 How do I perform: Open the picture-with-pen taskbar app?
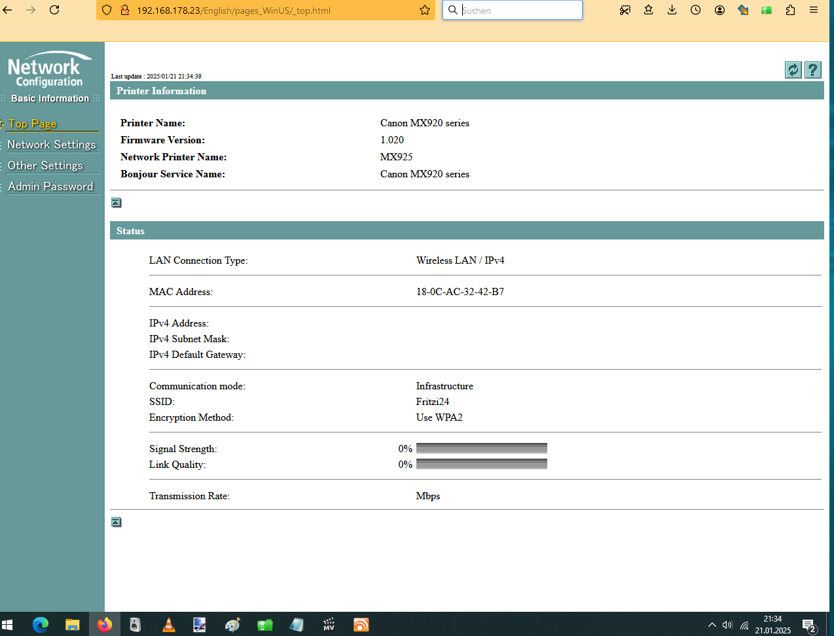click(200, 625)
